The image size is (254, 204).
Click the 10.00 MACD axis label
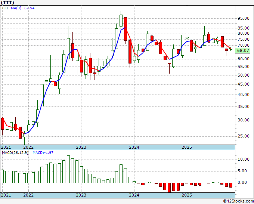point(243,159)
